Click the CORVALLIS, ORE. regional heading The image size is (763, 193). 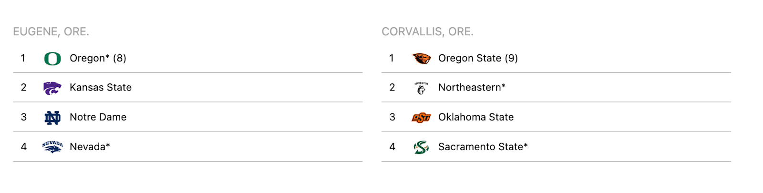[x=427, y=32]
